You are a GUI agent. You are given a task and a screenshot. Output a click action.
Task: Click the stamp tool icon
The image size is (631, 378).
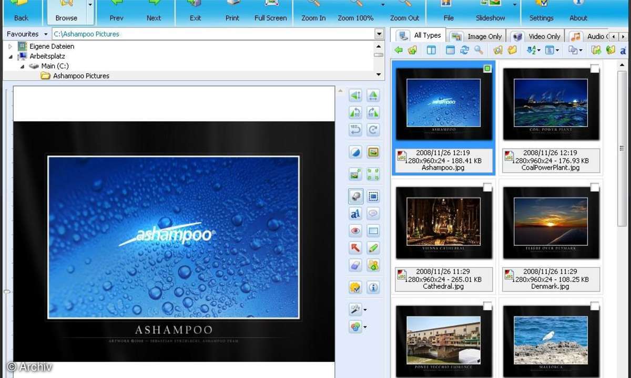(x=355, y=196)
